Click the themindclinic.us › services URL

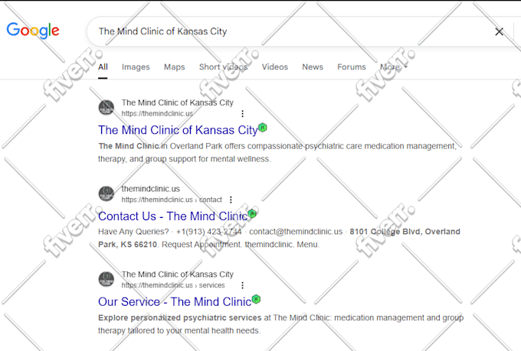[173, 285]
